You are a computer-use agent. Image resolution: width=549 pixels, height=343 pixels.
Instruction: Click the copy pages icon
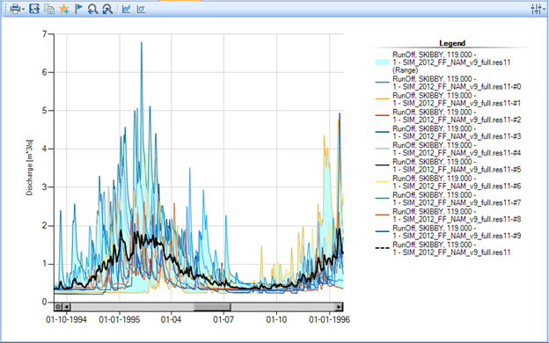[49, 9]
